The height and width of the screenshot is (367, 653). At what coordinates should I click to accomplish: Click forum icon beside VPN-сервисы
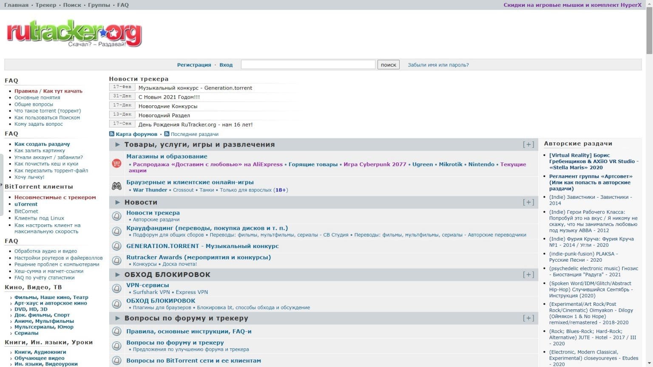point(116,288)
